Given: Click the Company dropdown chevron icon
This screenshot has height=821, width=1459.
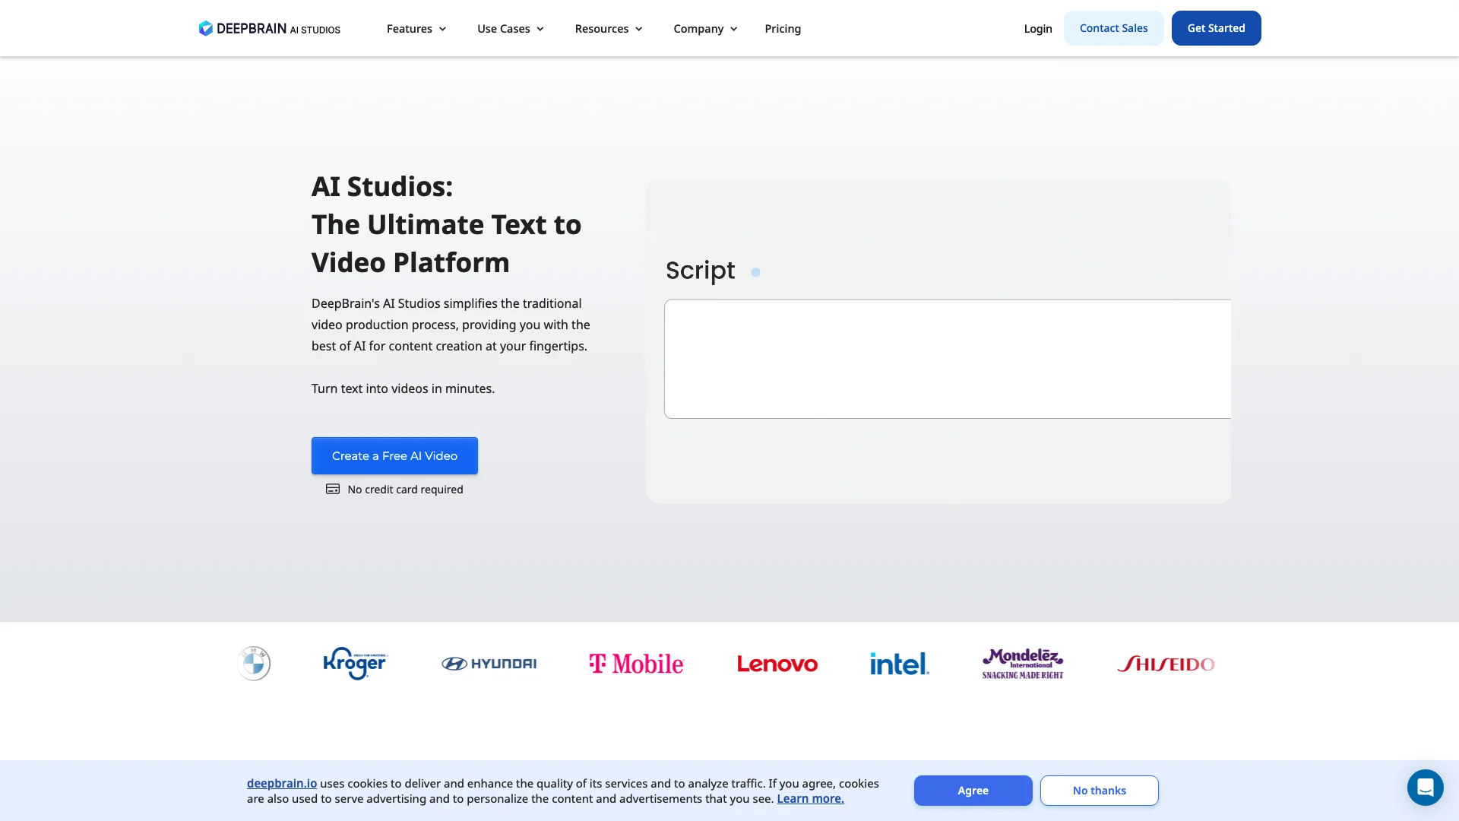Looking at the screenshot, I should click(x=735, y=28).
